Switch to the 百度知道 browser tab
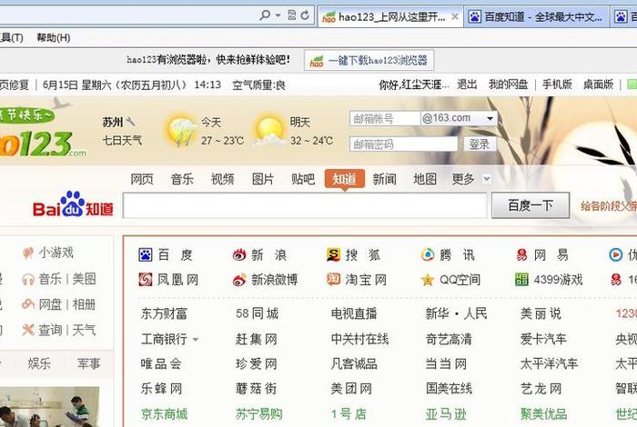 pos(536,17)
